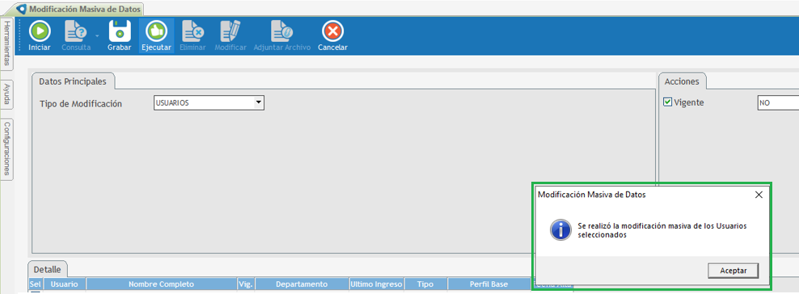Click the Vigente value field showing NO
The height and width of the screenshot is (294, 799).
pyautogui.click(x=778, y=103)
